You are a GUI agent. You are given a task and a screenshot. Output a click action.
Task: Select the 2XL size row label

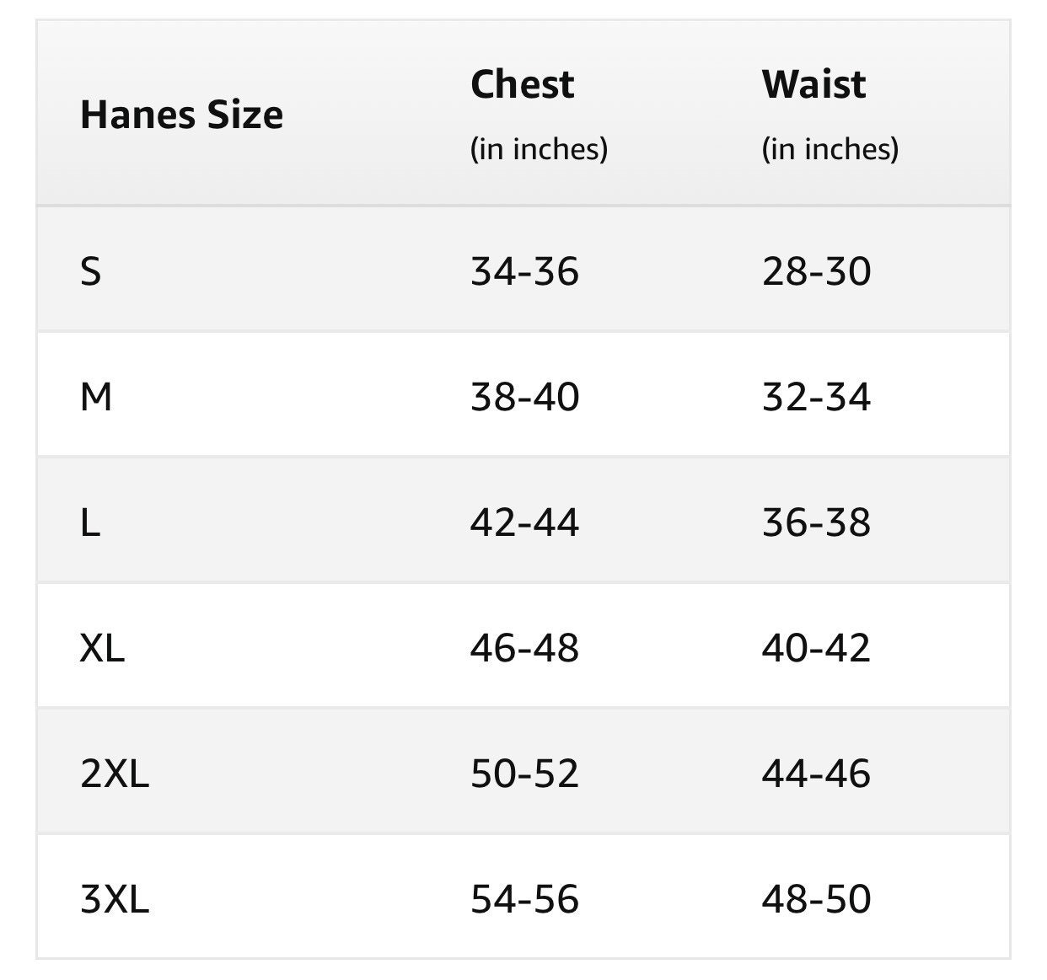click(x=115, y=774)
